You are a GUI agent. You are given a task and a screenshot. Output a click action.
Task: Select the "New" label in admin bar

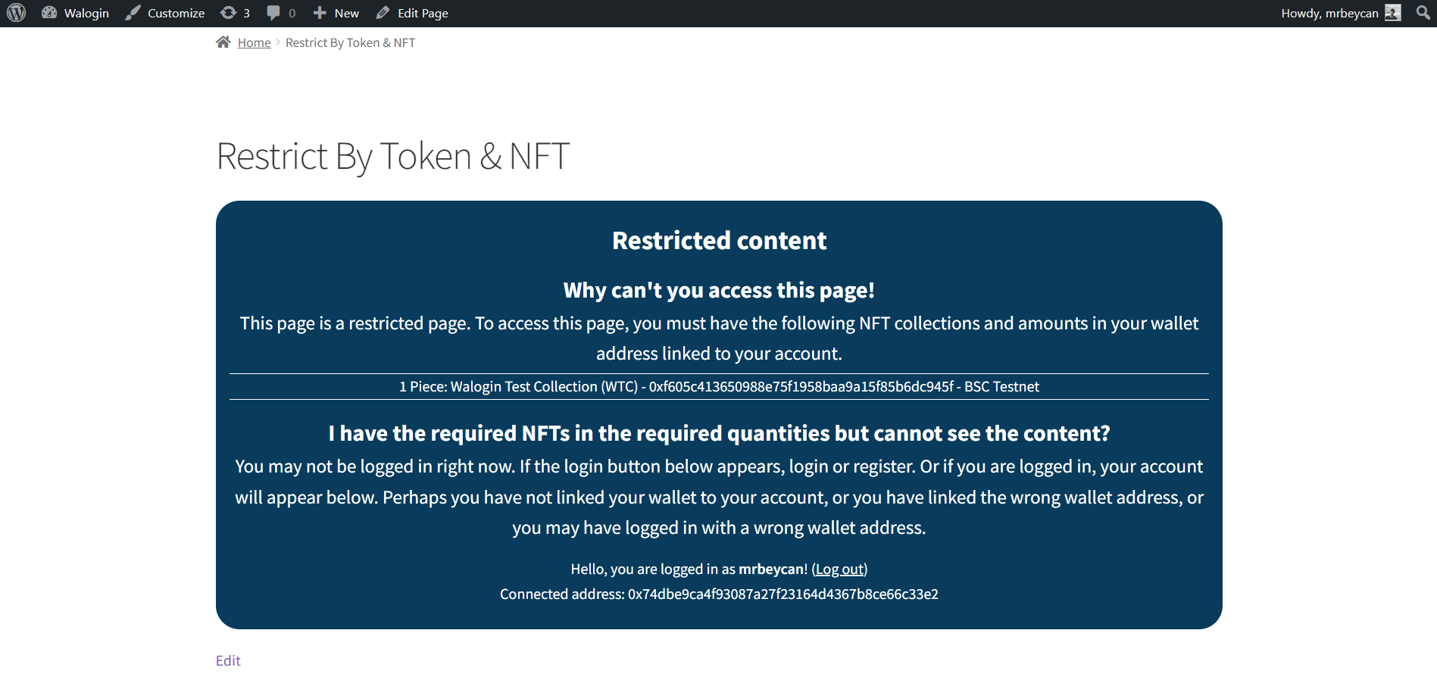click(x=347, y=13)
